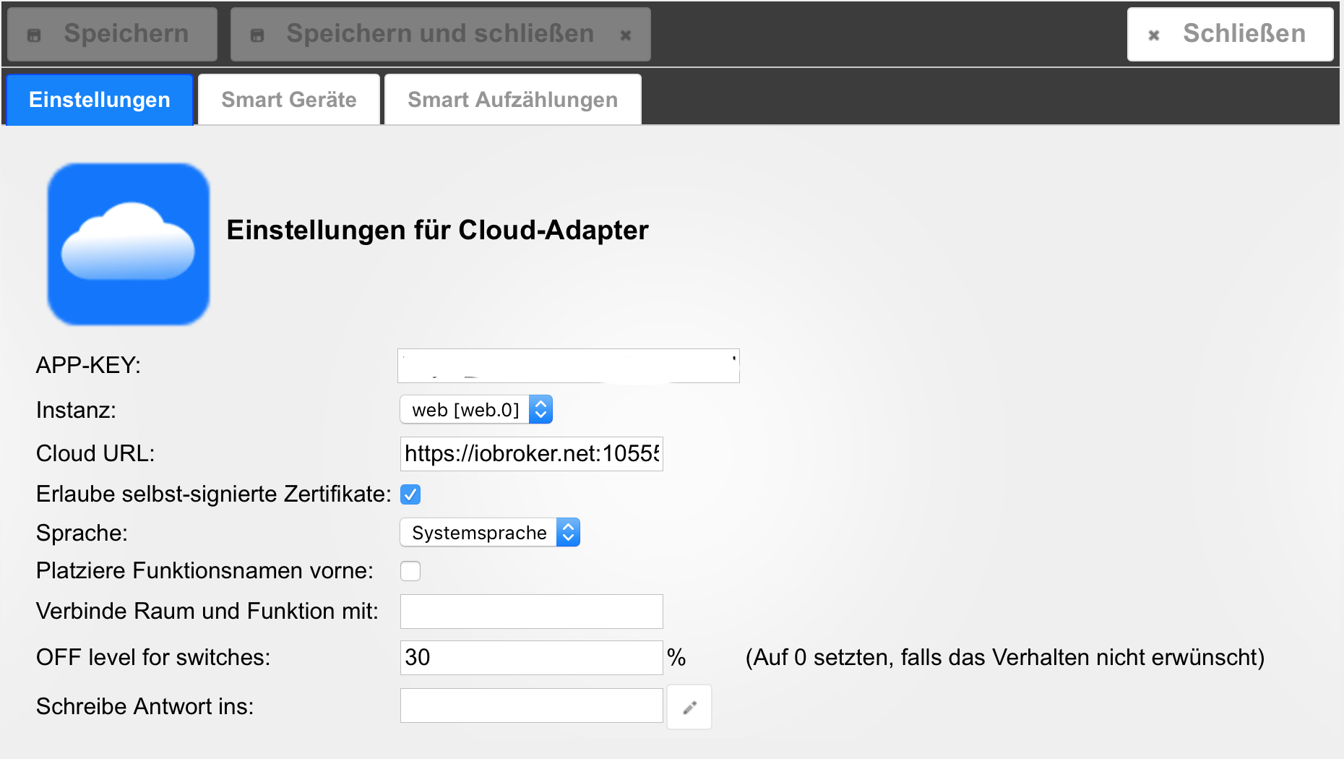Click the Verbinde Raum und Funktion mit field
The height and width of the screenshot is (759, 1344).
point(531,612)
